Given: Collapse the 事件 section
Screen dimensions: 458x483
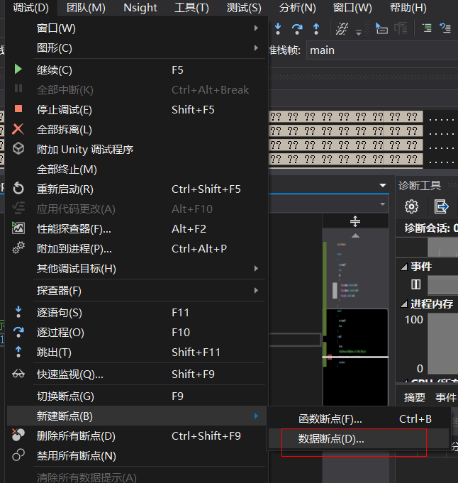Looking at the screenshot, I should click(x=404, y=267).
